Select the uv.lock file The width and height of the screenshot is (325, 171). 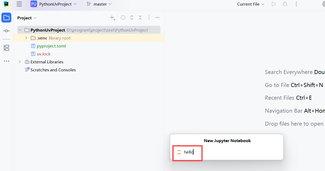coord(44,54)
